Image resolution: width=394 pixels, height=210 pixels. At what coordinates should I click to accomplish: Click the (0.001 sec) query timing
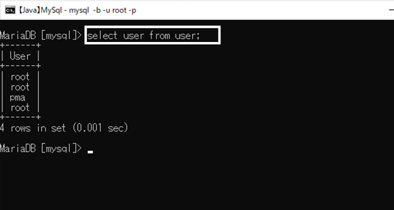click(100, 128)
